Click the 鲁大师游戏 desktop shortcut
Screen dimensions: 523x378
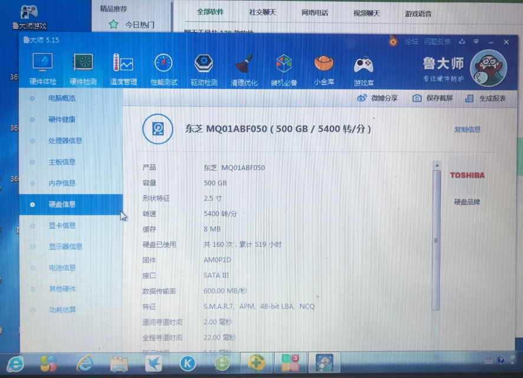[x=29, y=17]
